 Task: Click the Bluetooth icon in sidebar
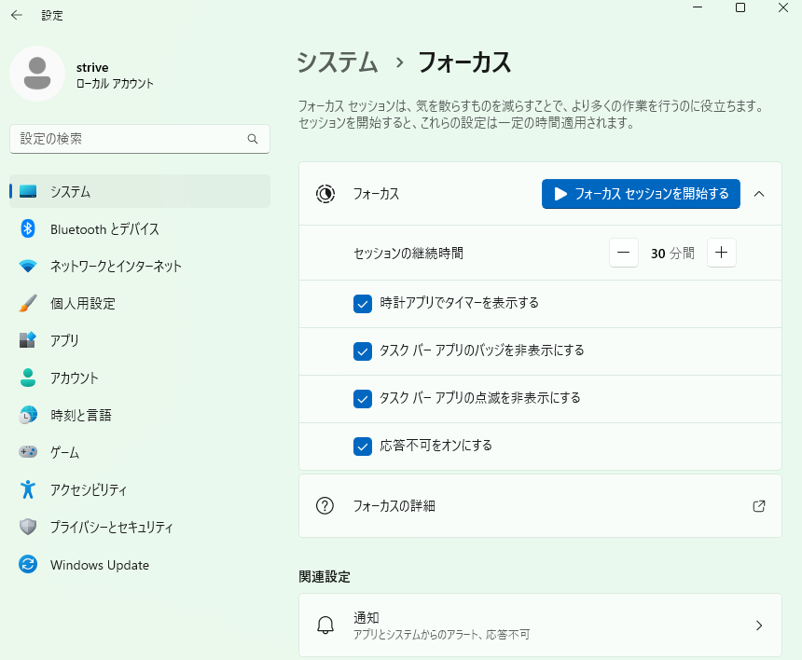point(28,228)
